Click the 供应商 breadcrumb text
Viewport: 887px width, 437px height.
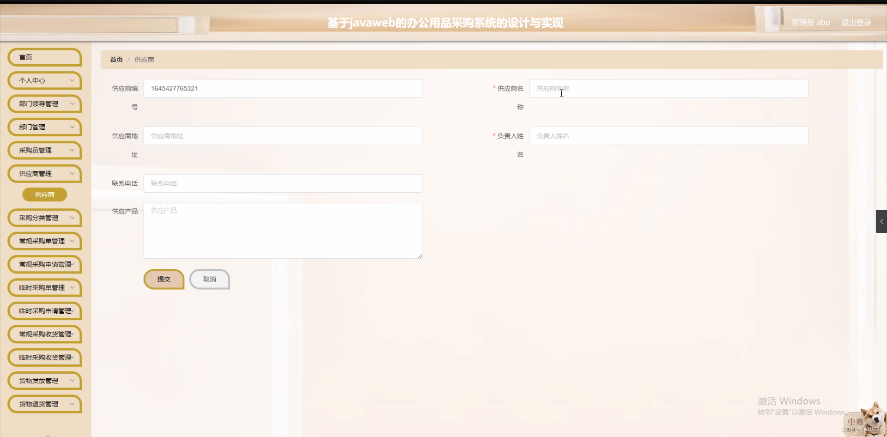pos(144,60)
